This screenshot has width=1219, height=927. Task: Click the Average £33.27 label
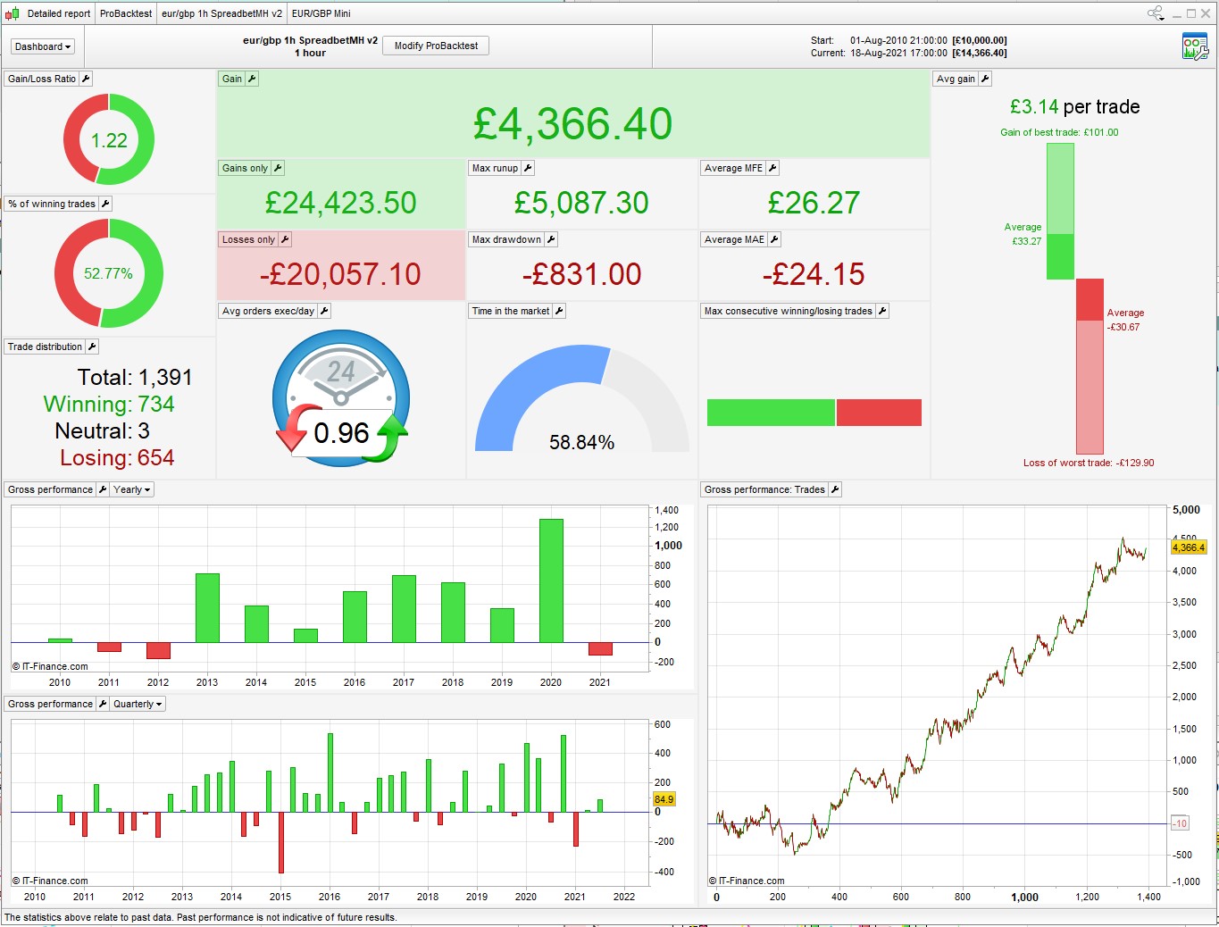[1023, 234]
